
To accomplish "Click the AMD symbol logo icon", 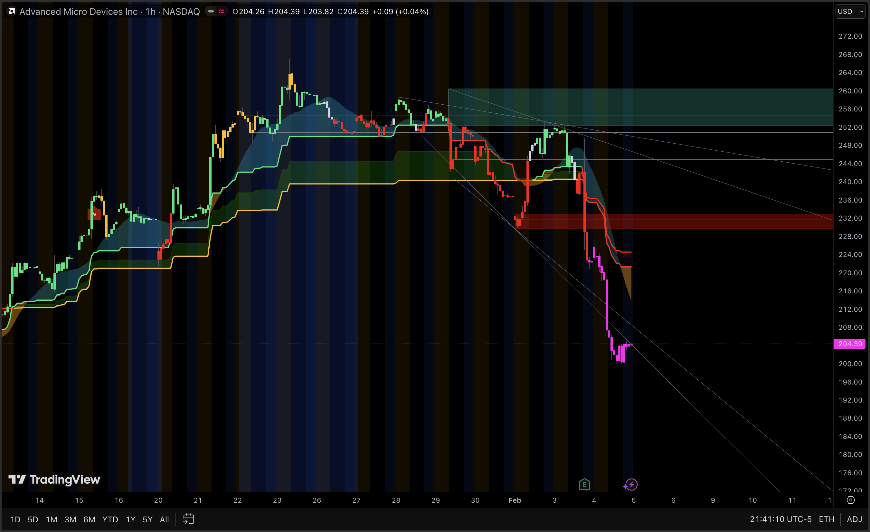I will (x=12, y=12).
